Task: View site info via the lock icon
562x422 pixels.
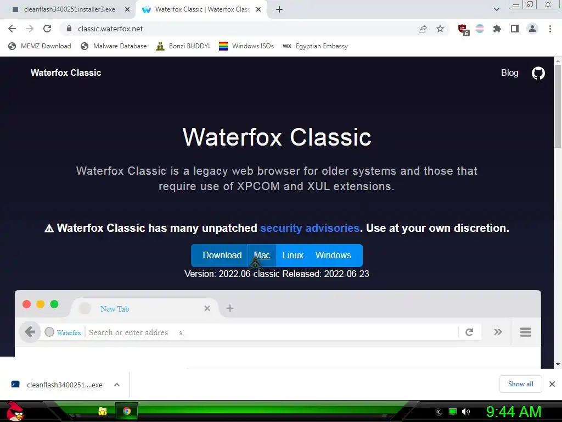Action: [69, 29]
